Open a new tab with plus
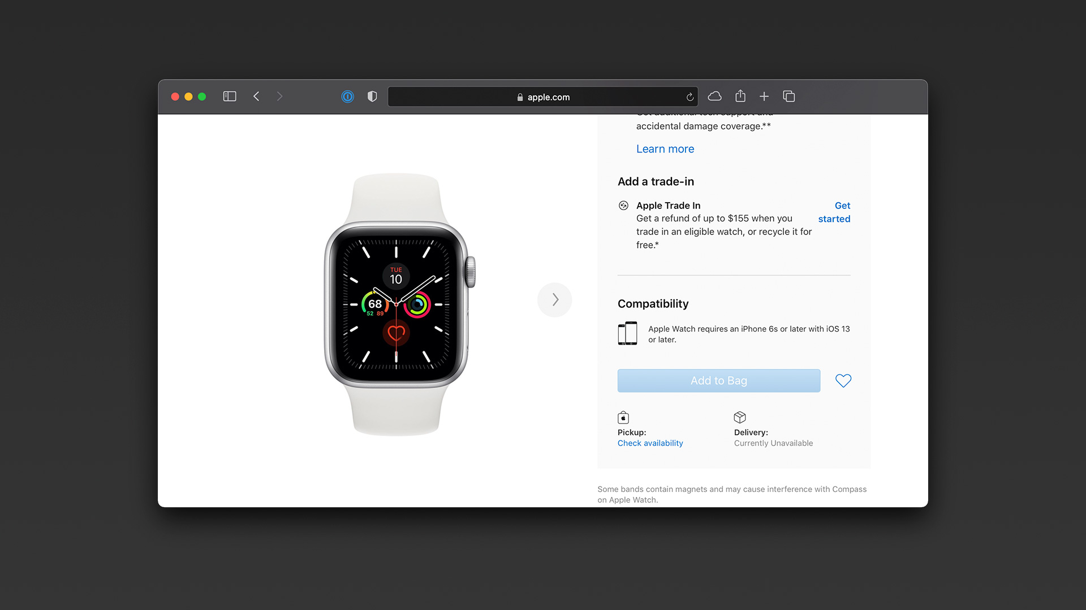 [764, 97]
